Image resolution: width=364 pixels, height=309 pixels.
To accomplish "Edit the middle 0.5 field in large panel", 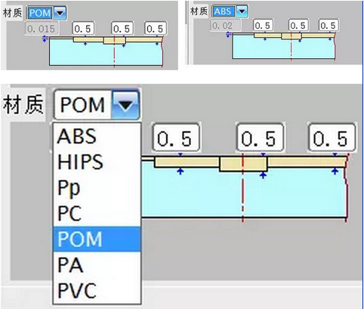I will click(260, 138).
